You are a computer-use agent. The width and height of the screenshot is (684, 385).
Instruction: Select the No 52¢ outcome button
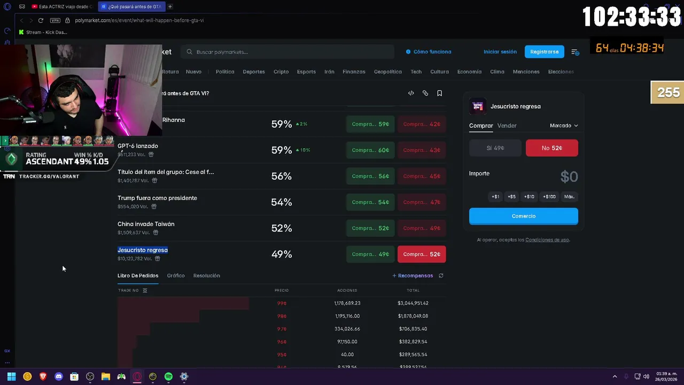tap(552, 148)
